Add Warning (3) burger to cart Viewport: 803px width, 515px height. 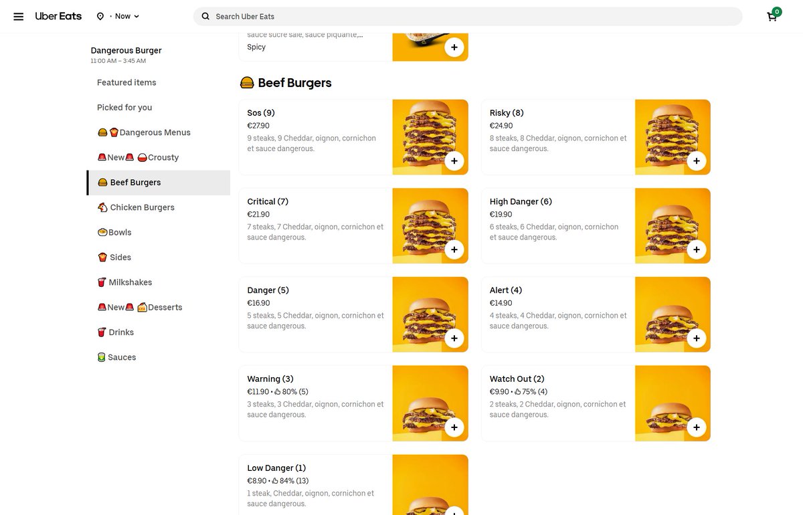[x=454, y=427]
